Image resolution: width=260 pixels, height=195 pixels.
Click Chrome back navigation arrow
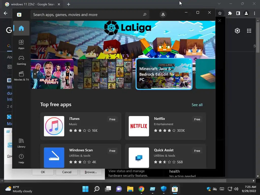tap(6, 13)
